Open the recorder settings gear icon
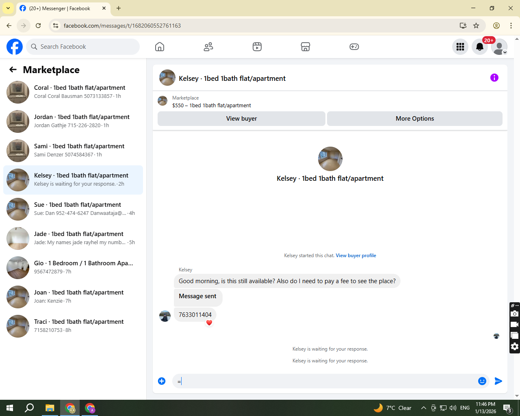Viewport: 520px width, 416px height. click(x=515, y=347)
